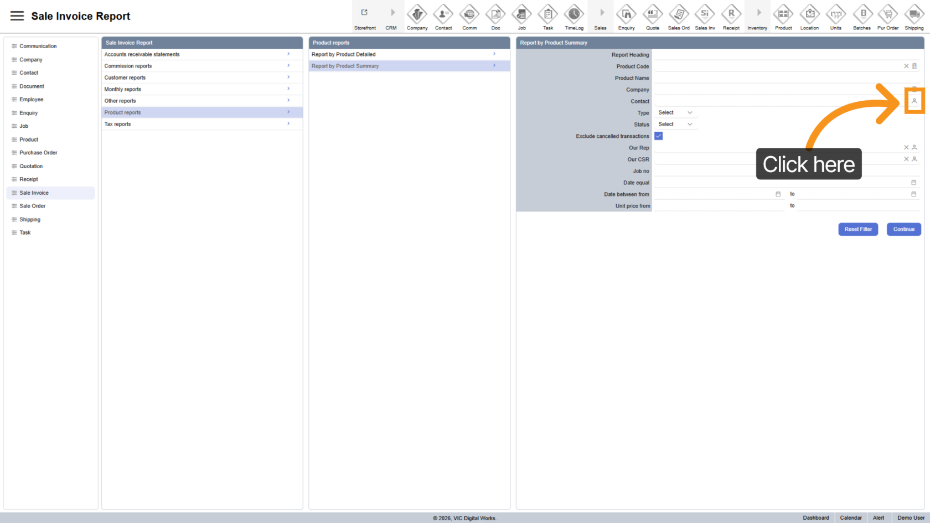Screen dimensions: 930x523
Task: Open the Date equal calendar picker
Action: pyautogui.click(x=913, y=183)
